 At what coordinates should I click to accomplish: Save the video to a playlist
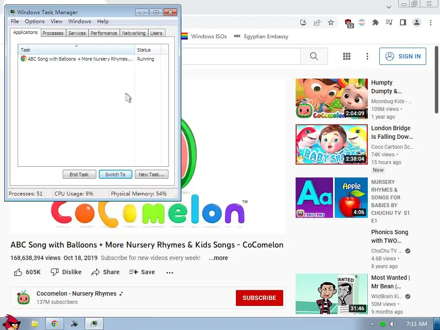[x=142, y=272]
